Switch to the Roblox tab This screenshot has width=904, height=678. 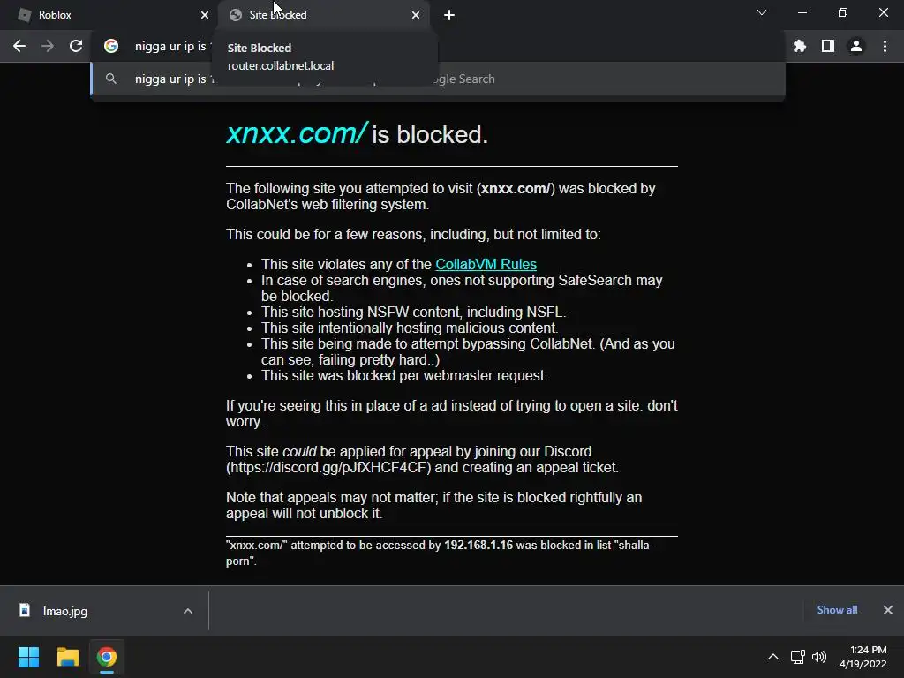pos(109,15)
